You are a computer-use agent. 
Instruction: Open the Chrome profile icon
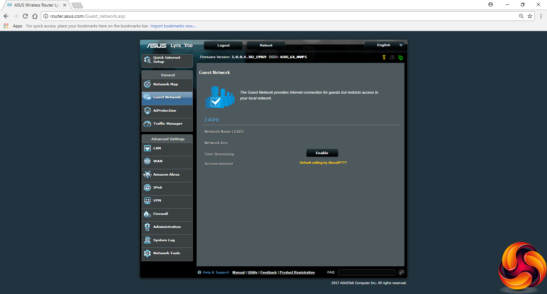point(491,4)
